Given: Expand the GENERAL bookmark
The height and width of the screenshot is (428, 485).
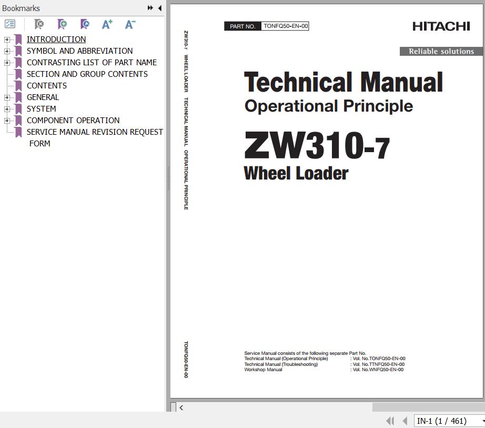Looking at the screenshot, I should (x=7, y=97).
